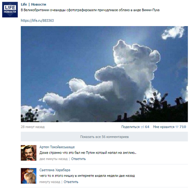This screenshot has height=188, width=191.
Task: Open Артем Такойвесьваще's profile name
Action: [x=57, y=147]
